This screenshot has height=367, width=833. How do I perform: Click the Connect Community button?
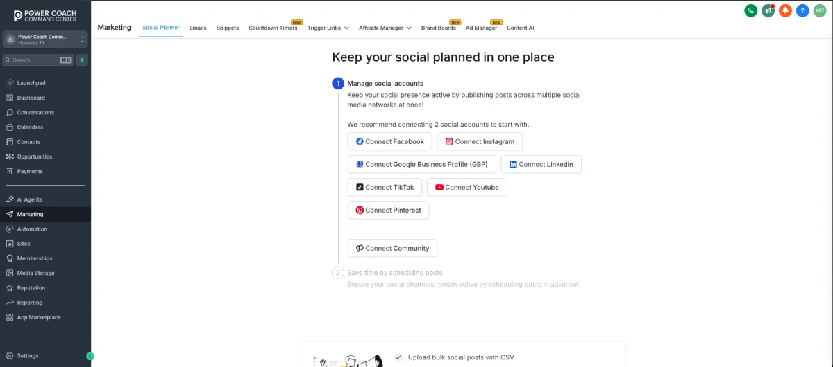(x=393, y=248)
